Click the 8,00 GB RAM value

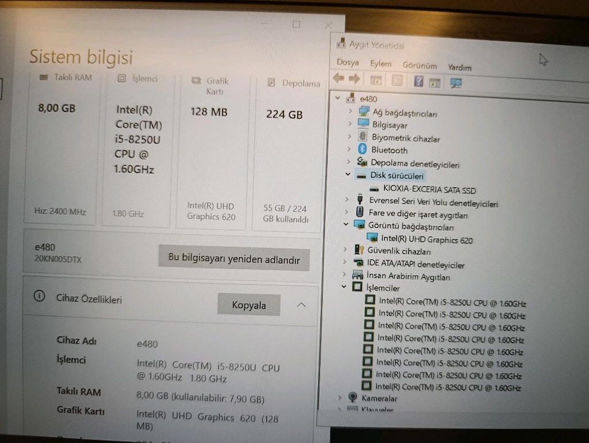point(57,108)
